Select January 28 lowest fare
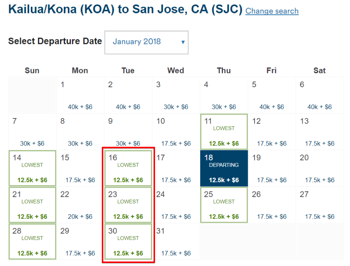 (x=32, y=241)
